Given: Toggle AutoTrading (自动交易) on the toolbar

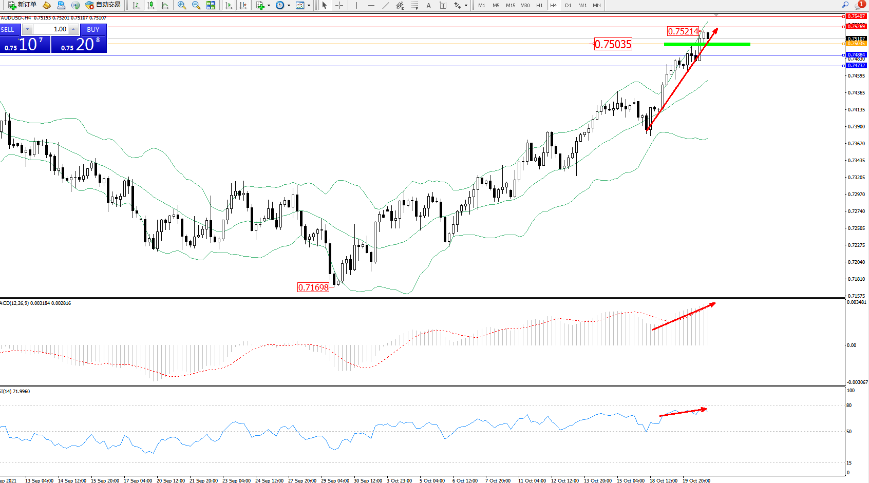Looking at the screenshot, I should tap(103, 5).
